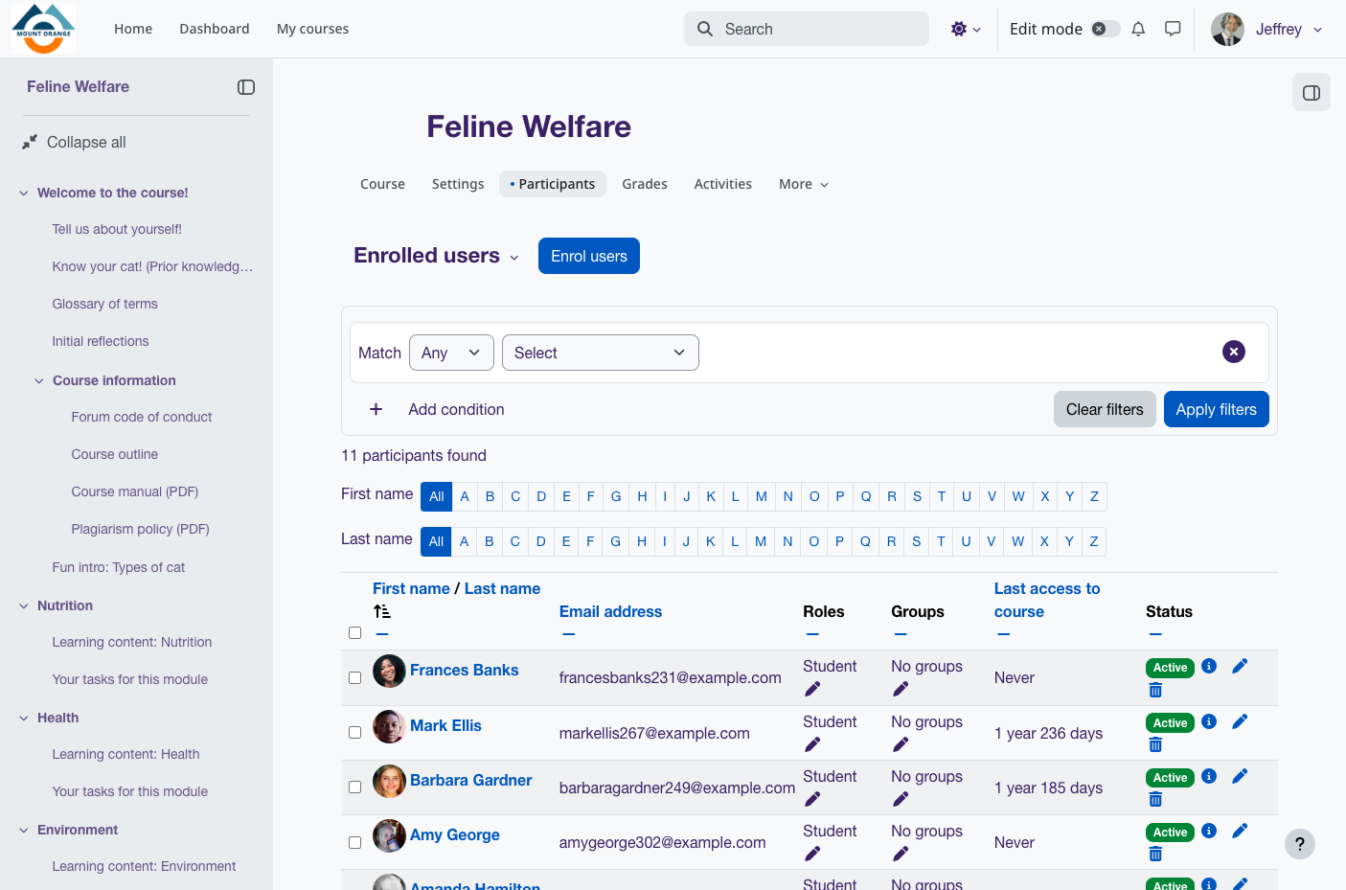This screenshot has width=1346, height=890.
Task: Click the Enrol users button
Action: coord(589,256)
